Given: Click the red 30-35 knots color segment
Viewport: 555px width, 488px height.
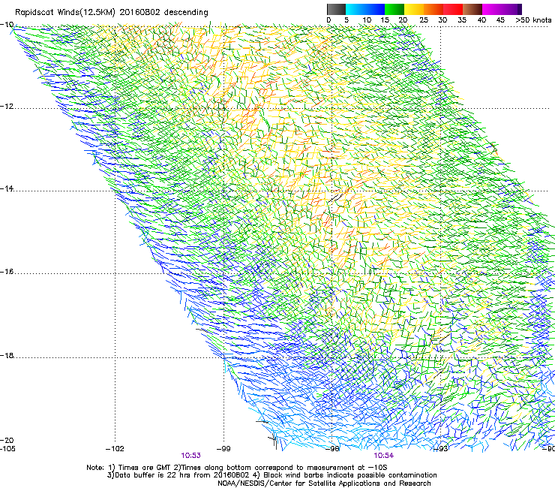Looking at the screenshot, I should (453, 9).
